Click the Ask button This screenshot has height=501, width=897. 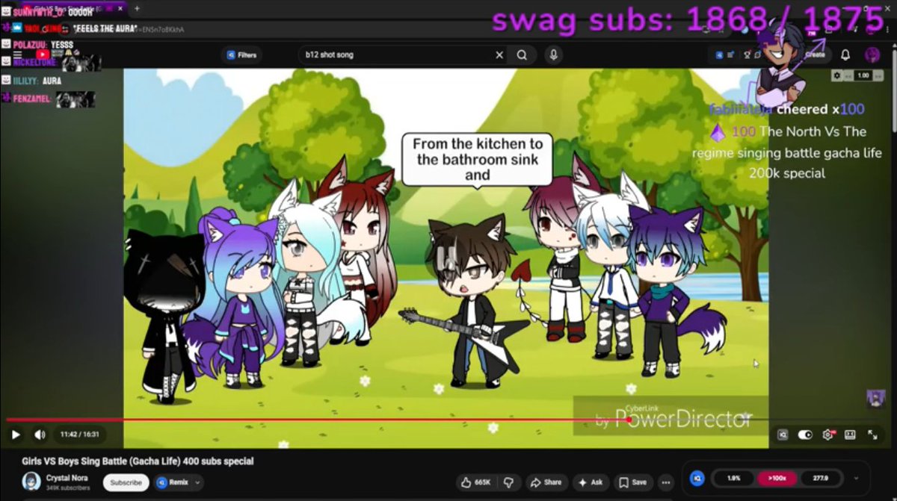(591, 482)
